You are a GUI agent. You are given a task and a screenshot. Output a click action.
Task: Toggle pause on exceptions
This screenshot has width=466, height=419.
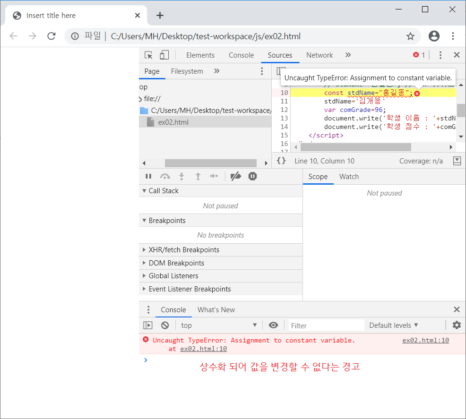[253, 176]
